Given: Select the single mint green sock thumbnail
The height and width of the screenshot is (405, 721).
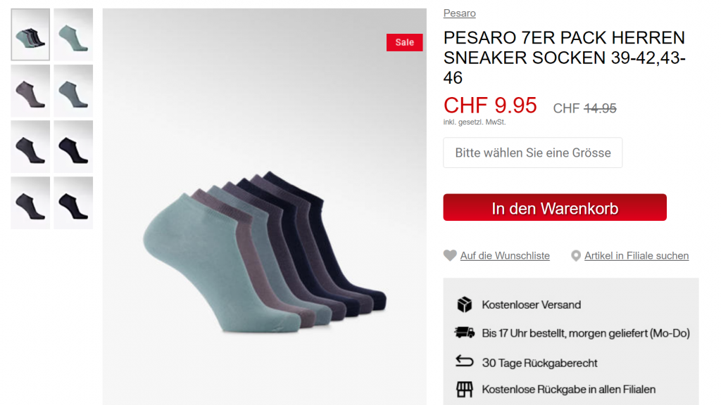Looking at the screenshot, I should coord(73,34).
